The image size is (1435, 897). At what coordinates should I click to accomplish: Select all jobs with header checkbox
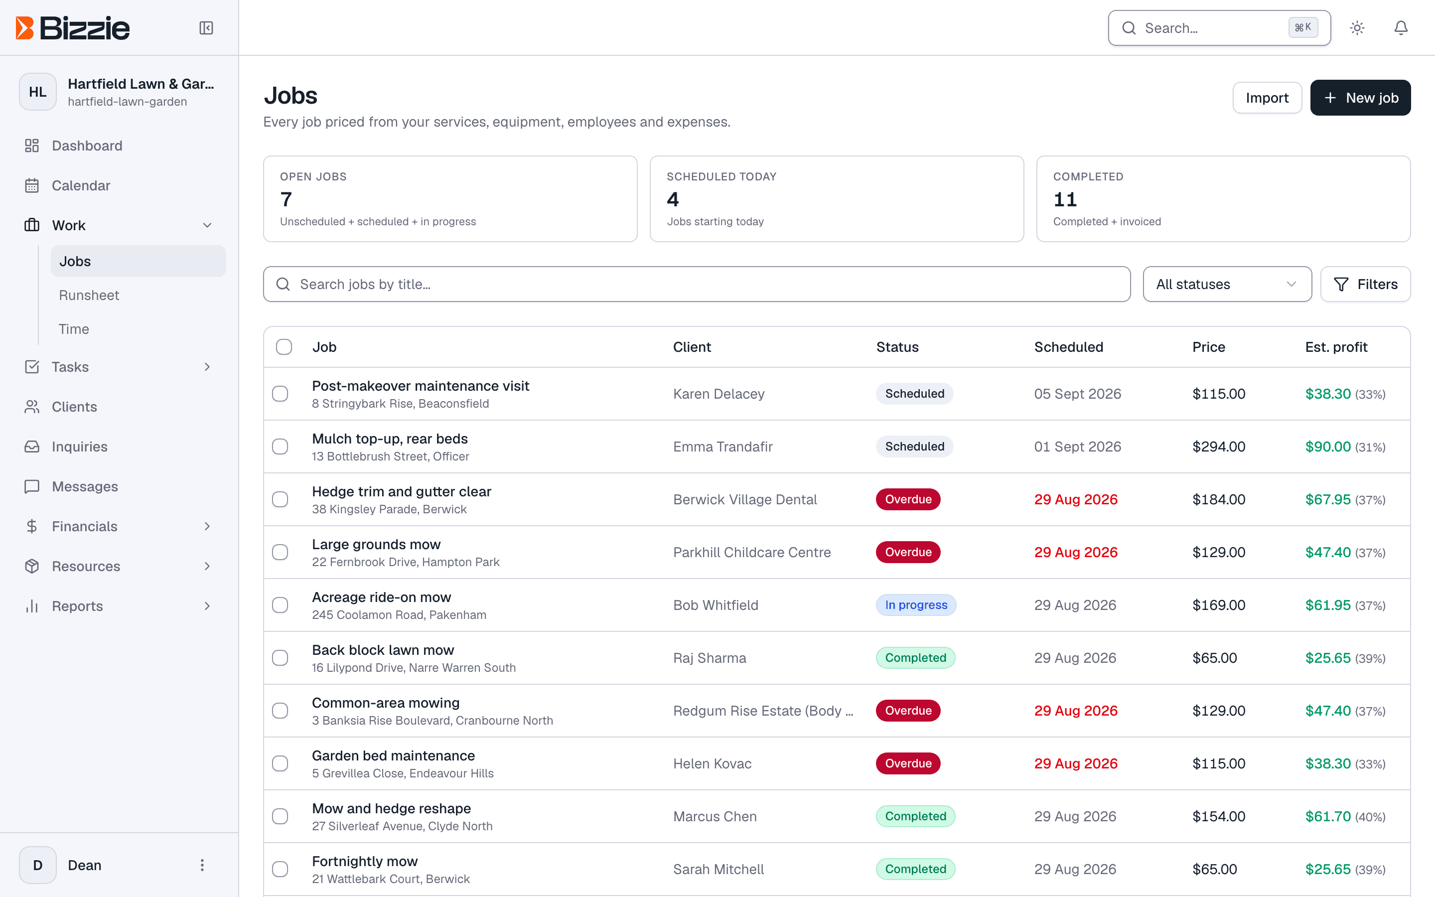284,347
